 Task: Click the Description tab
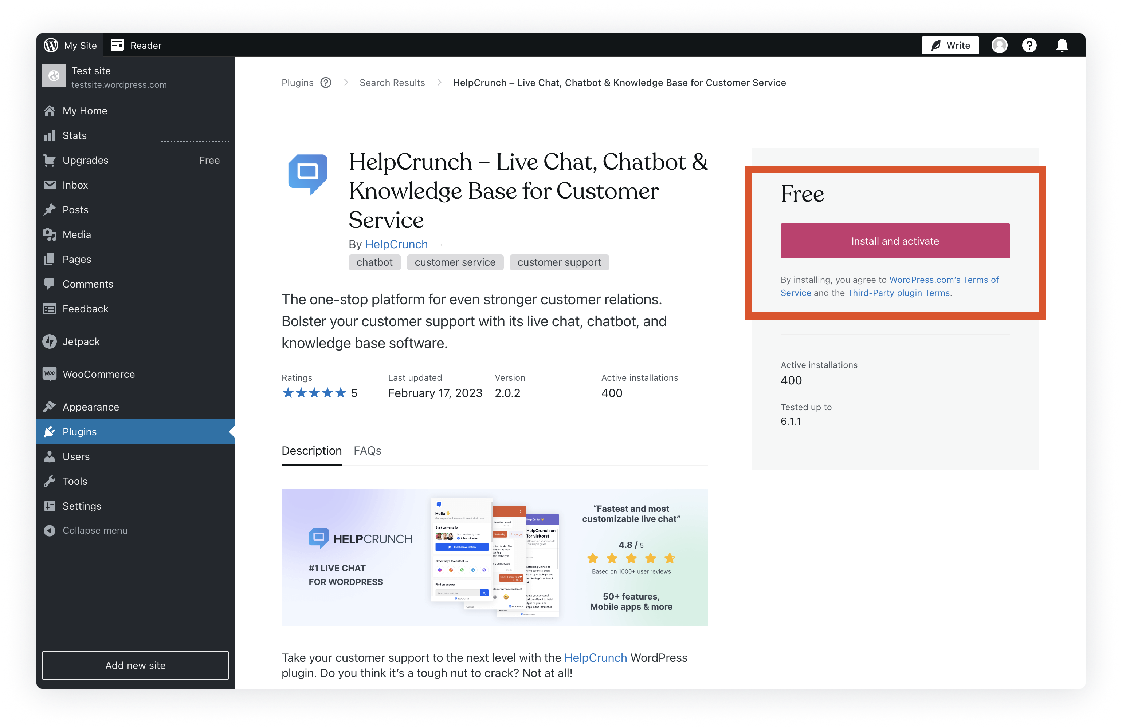[311, 450]
